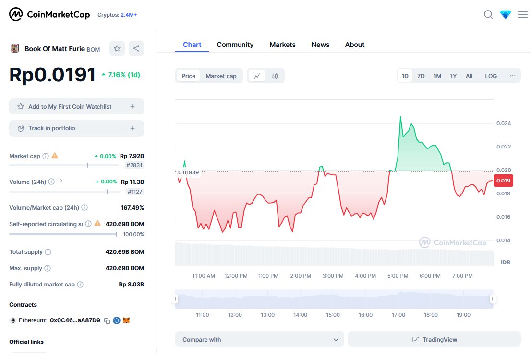Click the blue diamond rewards icon
Viewport: 531px width, 353px height.
pos(505,14)
